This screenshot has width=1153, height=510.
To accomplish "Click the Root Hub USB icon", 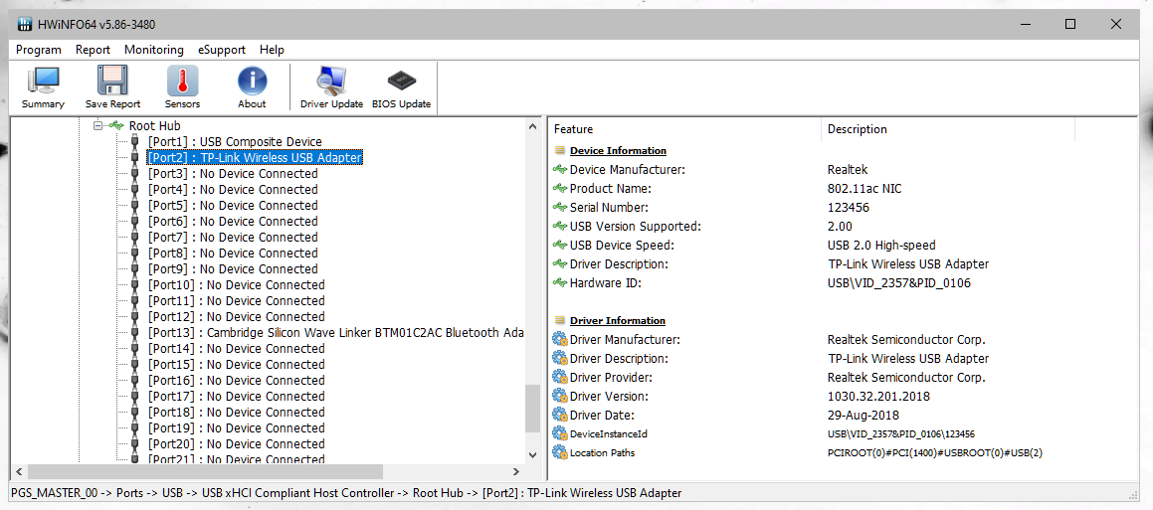I will pos(116,125).
